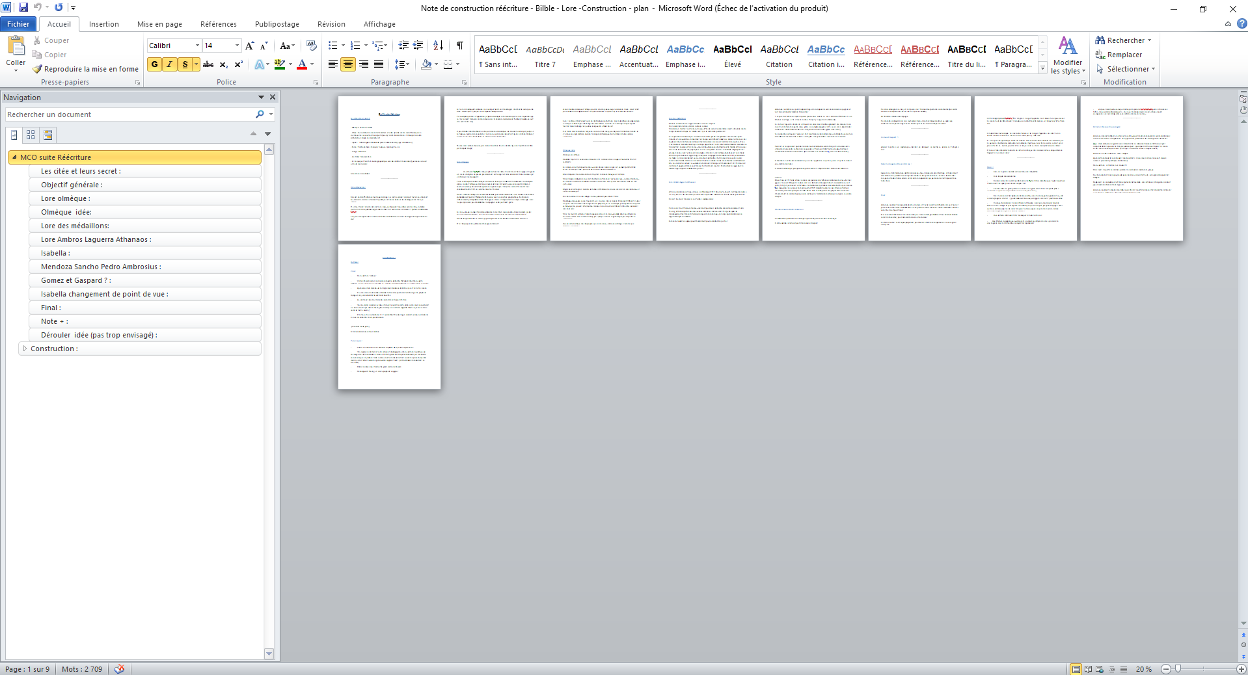Click the Coller paste icon
The height and width of the screenshot is (675, 1248).
tap(16, 47)
